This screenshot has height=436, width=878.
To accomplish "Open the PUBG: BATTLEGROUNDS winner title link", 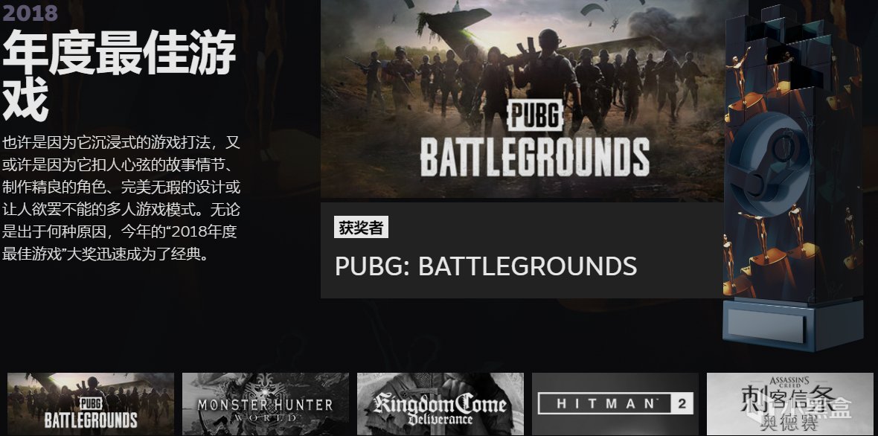I will pyautogui.click(x=486, y=266).
